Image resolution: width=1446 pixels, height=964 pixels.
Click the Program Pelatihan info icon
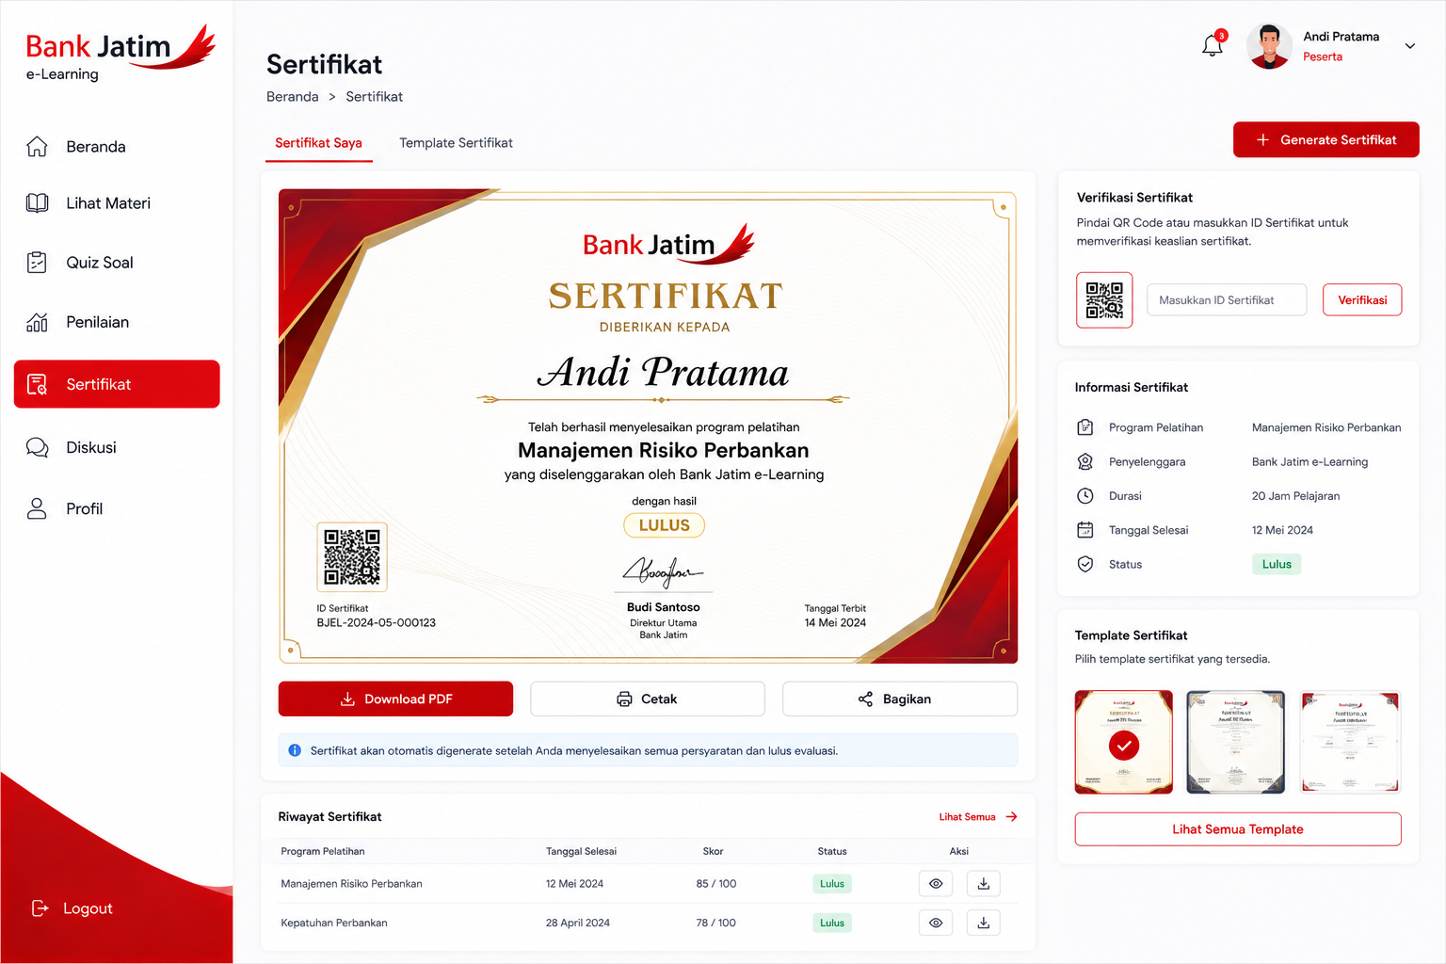tap(1085, 427)
